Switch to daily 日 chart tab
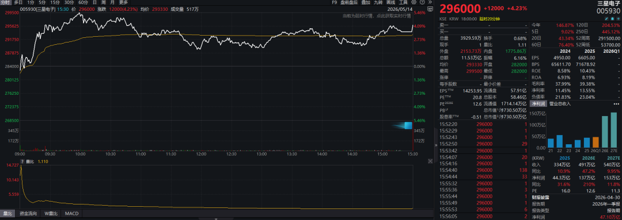Image resolution: width=622 pixels, height=220 pixels. click(94, 2)
